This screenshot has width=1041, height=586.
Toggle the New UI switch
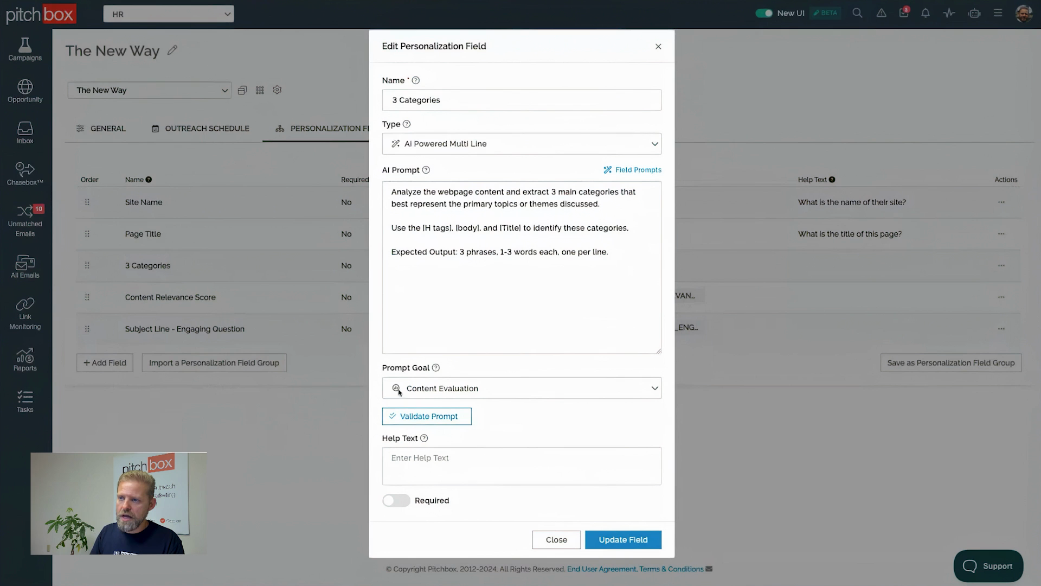point(764,13)
